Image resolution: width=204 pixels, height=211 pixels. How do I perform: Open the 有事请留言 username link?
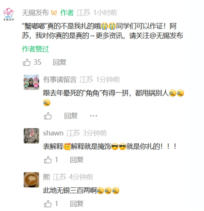[x=60, y=80]
